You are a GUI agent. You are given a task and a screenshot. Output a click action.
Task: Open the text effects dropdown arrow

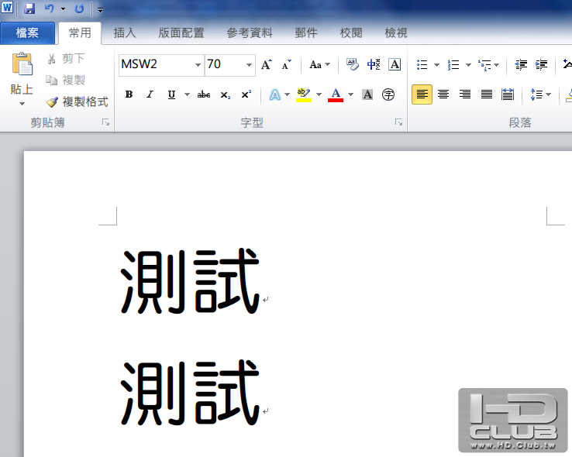(287, 94)
